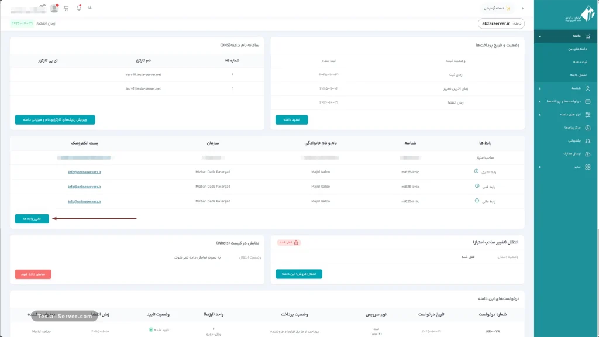
Task: Click the sidebar collapse arrow at top
Action: [x=522, y=8]
